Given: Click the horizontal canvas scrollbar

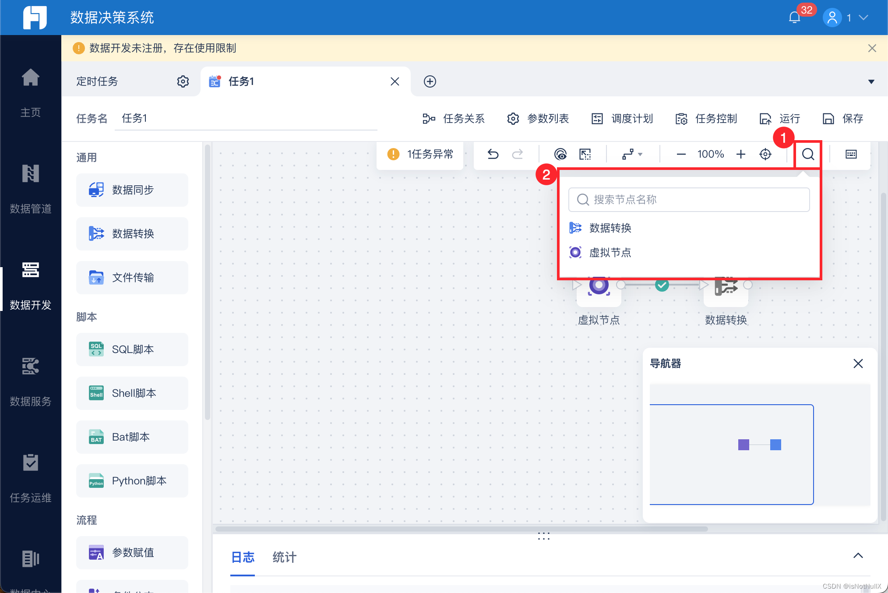Looking at the screenshot, I should tap(462, 529).
